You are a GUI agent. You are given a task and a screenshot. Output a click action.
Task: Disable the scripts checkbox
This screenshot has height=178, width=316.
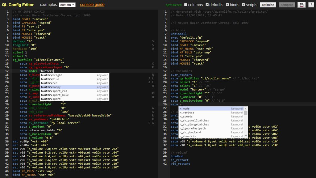[243, 5]
